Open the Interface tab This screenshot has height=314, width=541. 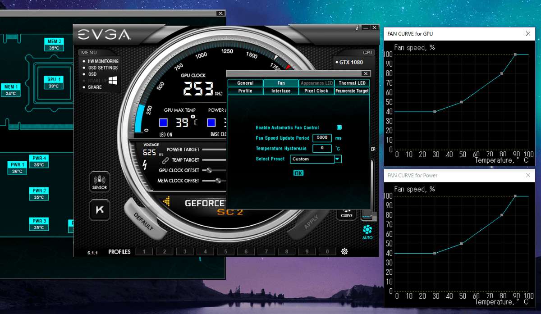pyautogui.click(x=281, y=91)
